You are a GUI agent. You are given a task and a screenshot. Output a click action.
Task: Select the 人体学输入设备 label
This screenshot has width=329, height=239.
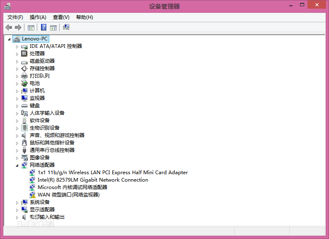[47, 113]
